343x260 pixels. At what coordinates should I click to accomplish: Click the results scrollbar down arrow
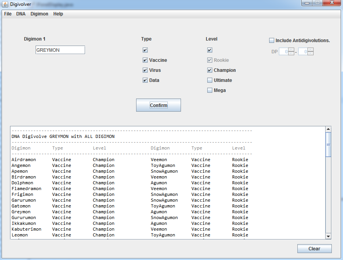(328, 236)
